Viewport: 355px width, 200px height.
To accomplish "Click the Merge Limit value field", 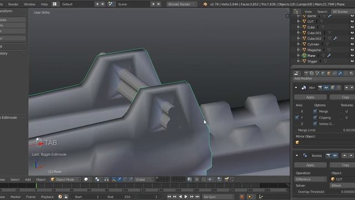I will (x=324, y=130).
